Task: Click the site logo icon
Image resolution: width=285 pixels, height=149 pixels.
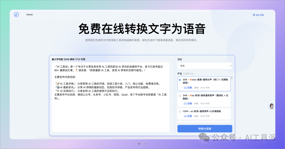Action: tap(16, 15)
